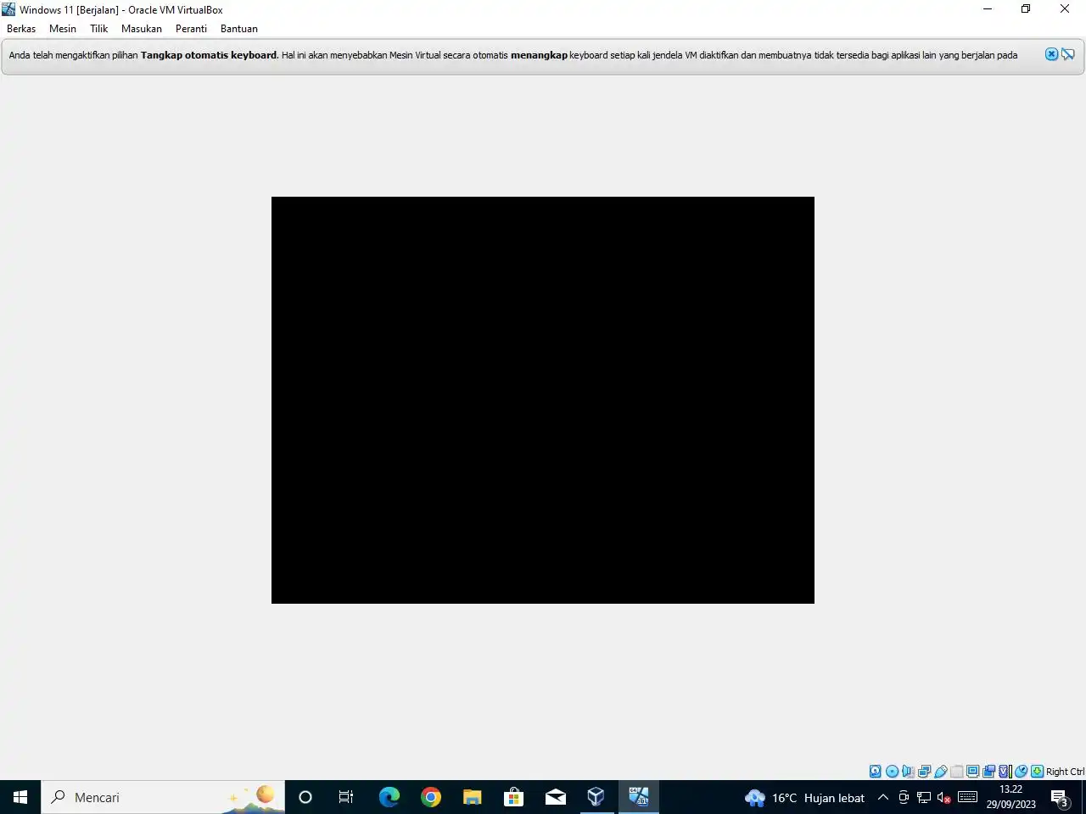Dismiss the keyboard capture notification
Viewport: 1086px width, 814px height.
1051,54
